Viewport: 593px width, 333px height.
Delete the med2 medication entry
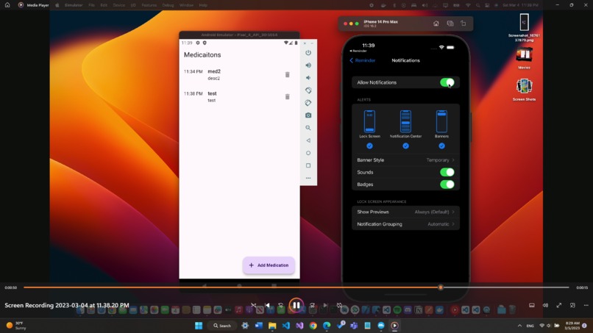pos(288,74)
